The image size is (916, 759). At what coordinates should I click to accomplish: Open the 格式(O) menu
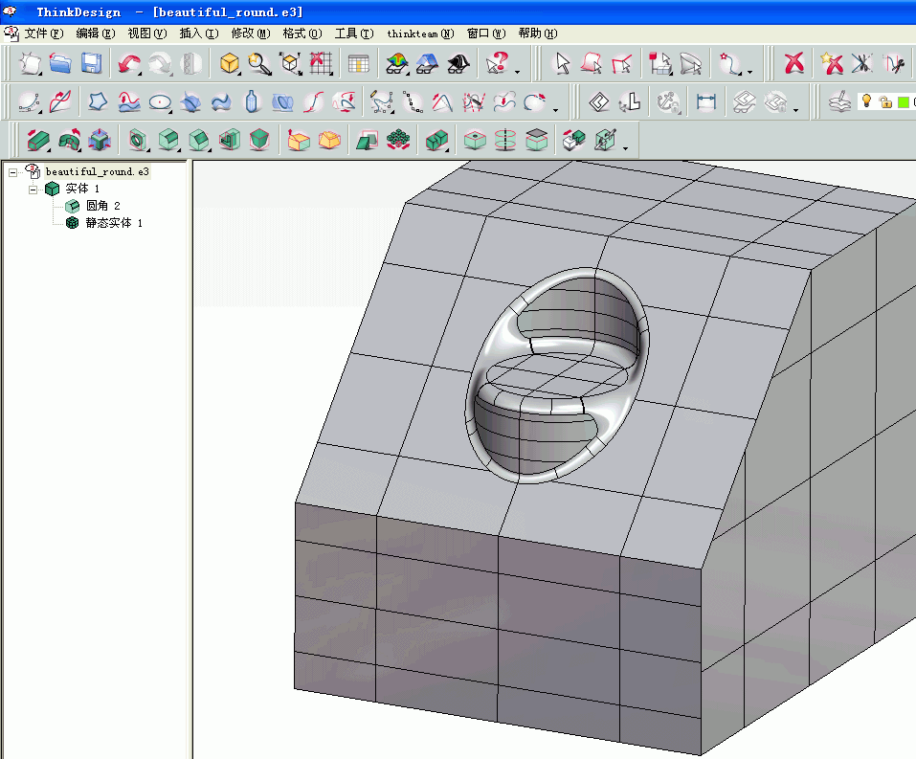[x=302, y=33]
